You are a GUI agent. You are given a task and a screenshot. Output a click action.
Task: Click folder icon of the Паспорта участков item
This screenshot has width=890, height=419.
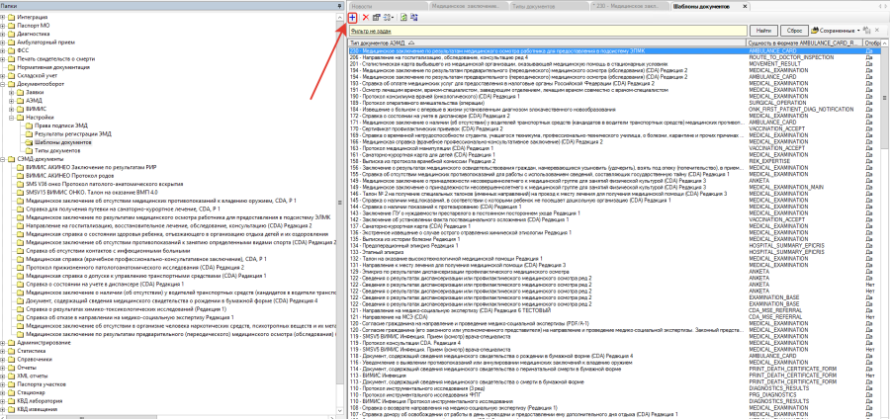coord(12,384)
